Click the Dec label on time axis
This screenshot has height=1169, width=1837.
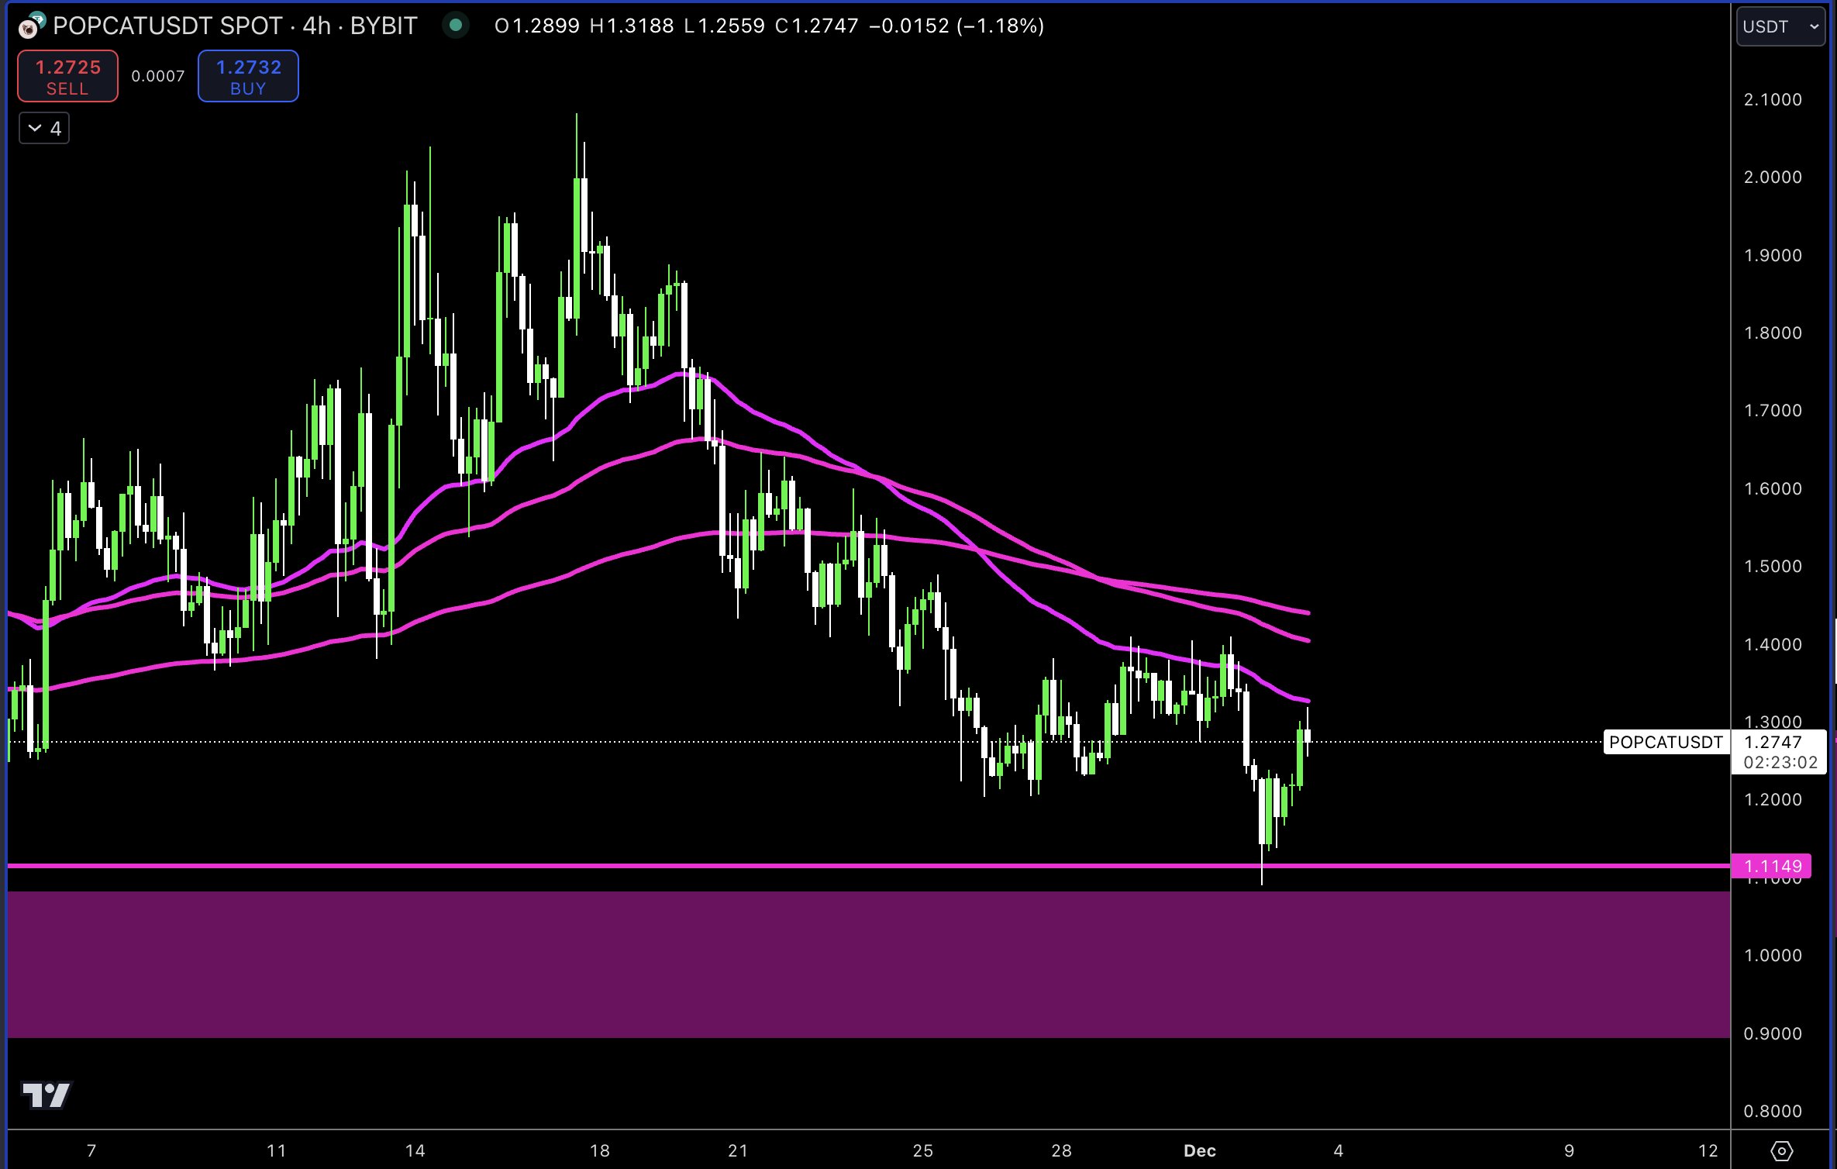point(1200,1150)
